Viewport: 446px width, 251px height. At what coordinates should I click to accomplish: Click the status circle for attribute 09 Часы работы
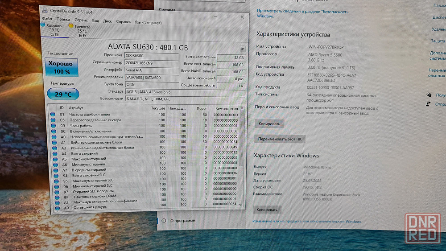click(x=53, y=126)
